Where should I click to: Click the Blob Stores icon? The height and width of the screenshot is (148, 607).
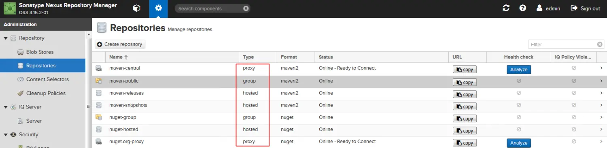[20, 52]
